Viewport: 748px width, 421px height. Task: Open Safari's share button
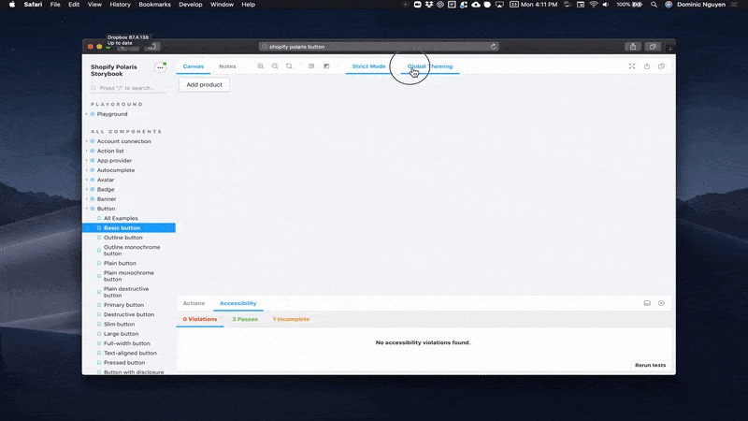633,46
